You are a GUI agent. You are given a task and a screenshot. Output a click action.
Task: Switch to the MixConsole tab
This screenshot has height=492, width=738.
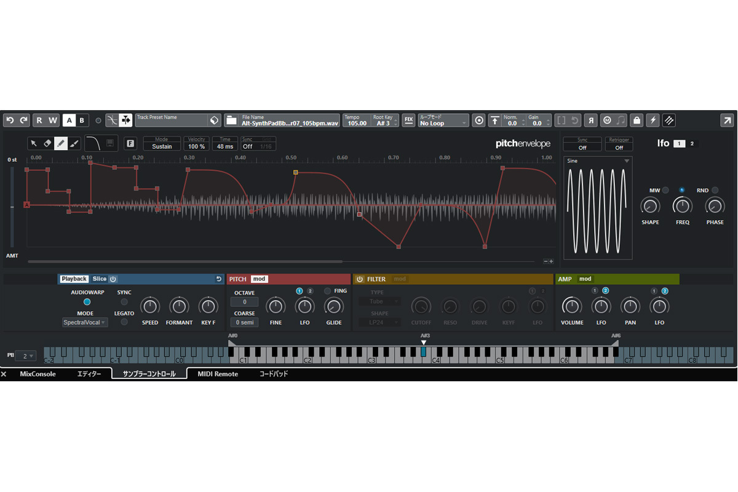pos(38,373)
